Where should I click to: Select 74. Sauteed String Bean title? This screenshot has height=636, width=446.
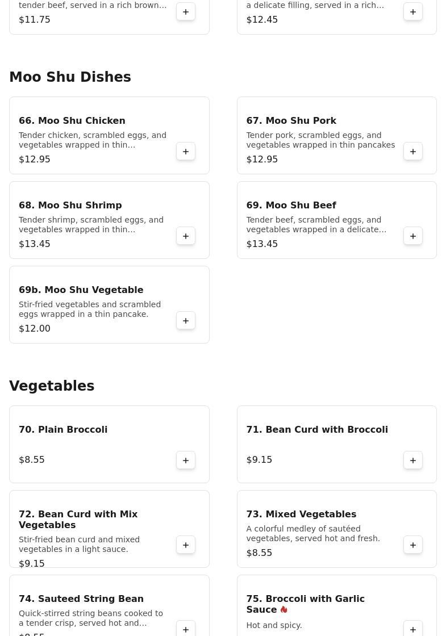click(81, 599)
